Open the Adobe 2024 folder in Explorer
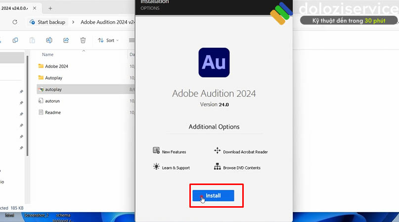 (56, 66)
